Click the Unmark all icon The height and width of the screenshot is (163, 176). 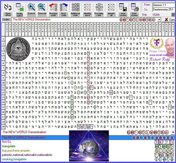coord(111,7)
